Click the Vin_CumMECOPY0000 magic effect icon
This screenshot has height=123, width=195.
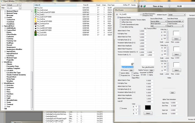[x=35, y=28]
